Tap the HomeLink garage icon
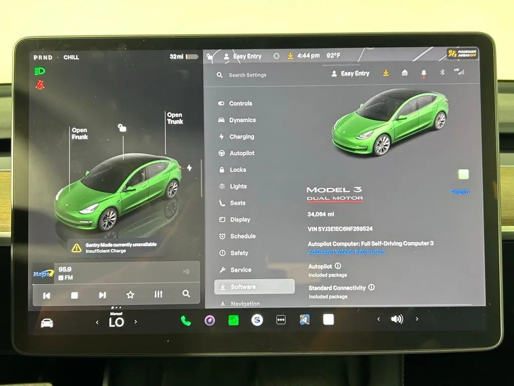Image resolution: width=514 pixels, height=386 pixels. (405, 72)
